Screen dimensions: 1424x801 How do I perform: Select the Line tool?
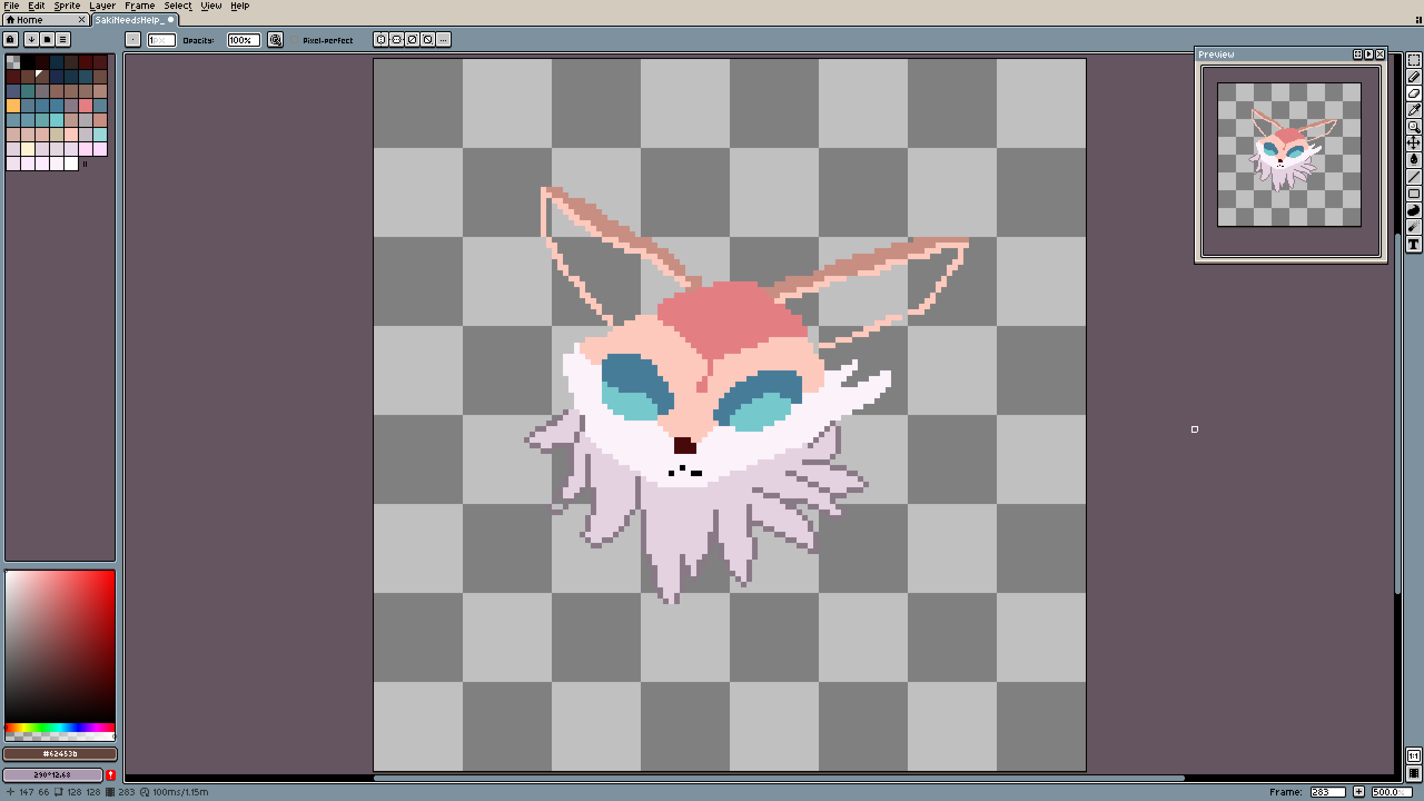click(x=1413, y=177)
